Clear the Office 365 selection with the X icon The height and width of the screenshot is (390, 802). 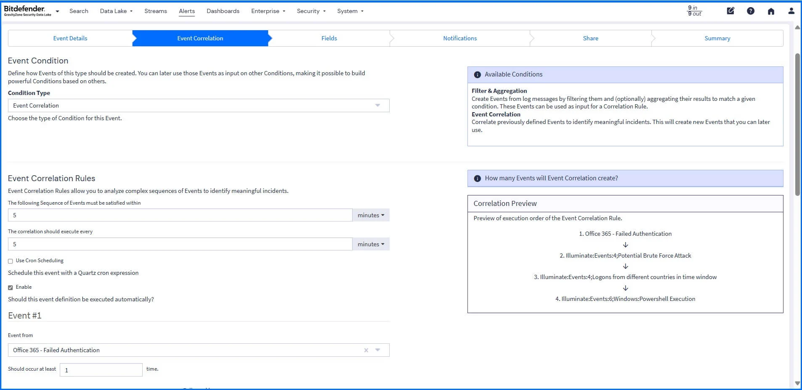click(366, 350)
